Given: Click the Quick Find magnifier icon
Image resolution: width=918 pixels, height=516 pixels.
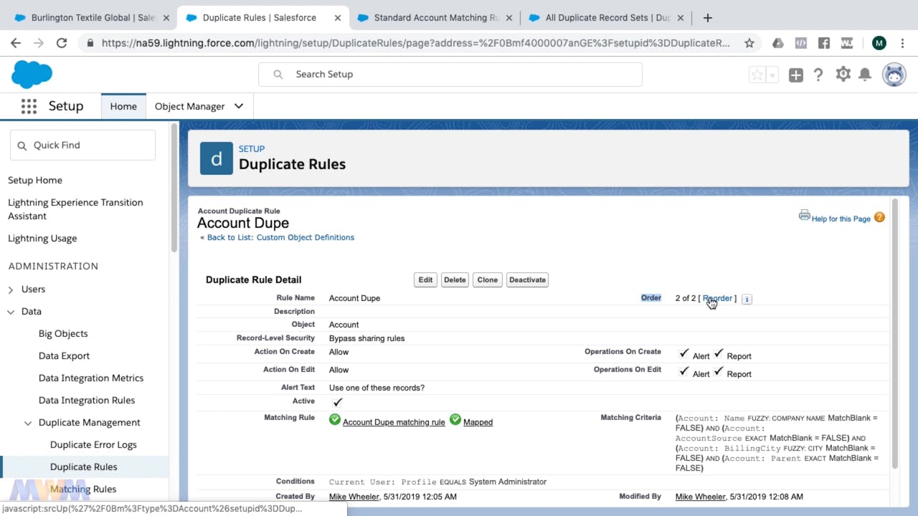Looking at the screenshot, I should [22, 145].
